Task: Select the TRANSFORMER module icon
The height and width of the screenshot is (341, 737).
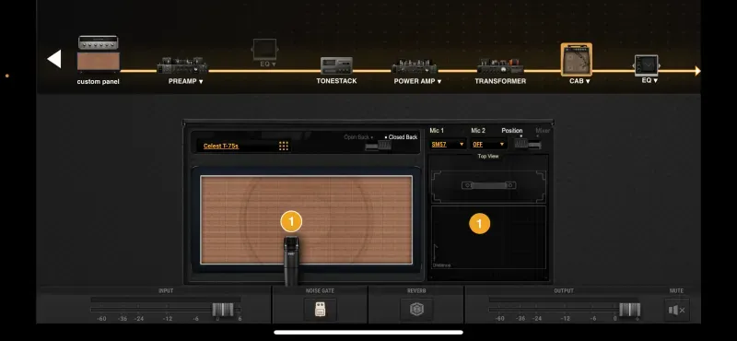Action: [x=500, y=66]
